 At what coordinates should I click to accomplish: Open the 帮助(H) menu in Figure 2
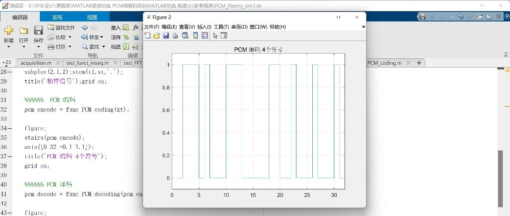click(278, 27)
